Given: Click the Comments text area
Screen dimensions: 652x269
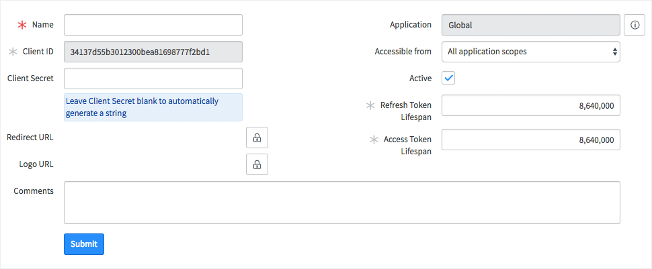Looking at the screenshot, I should 341,202.
